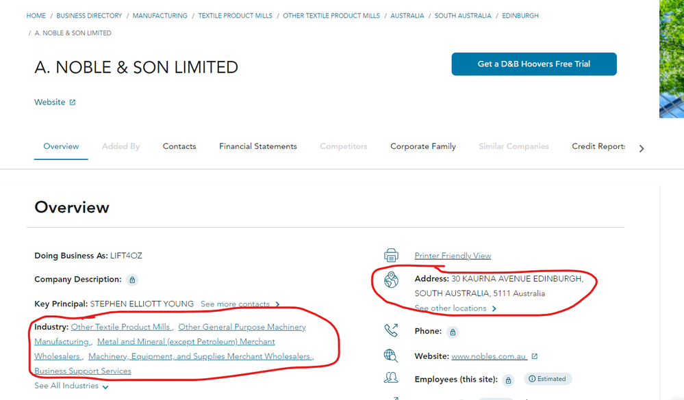Click the Estimated info badge
Screen dimensions: 684x400
pos(548,379)
